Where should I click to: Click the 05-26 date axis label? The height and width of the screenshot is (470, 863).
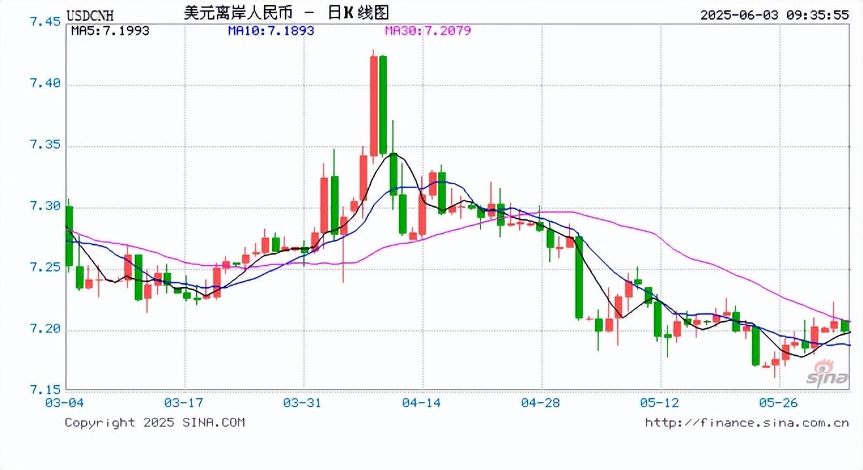pos(779,403)
